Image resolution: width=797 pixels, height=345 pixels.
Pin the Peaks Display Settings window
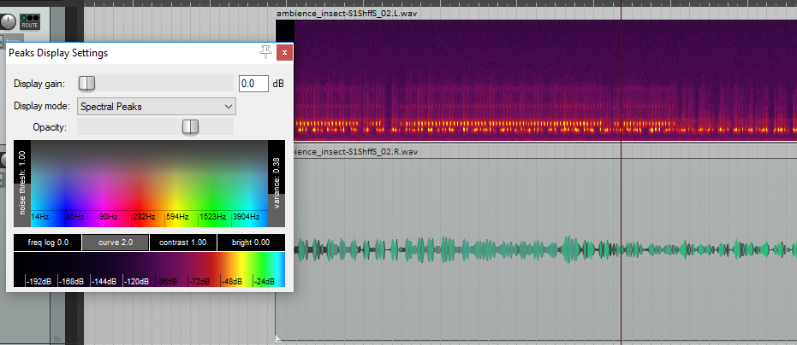pyautogui.click(x=266, y=53)
